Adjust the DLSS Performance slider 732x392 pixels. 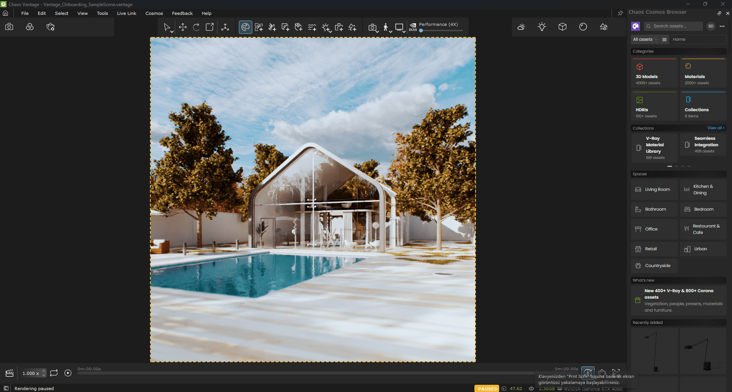point(421,30)
